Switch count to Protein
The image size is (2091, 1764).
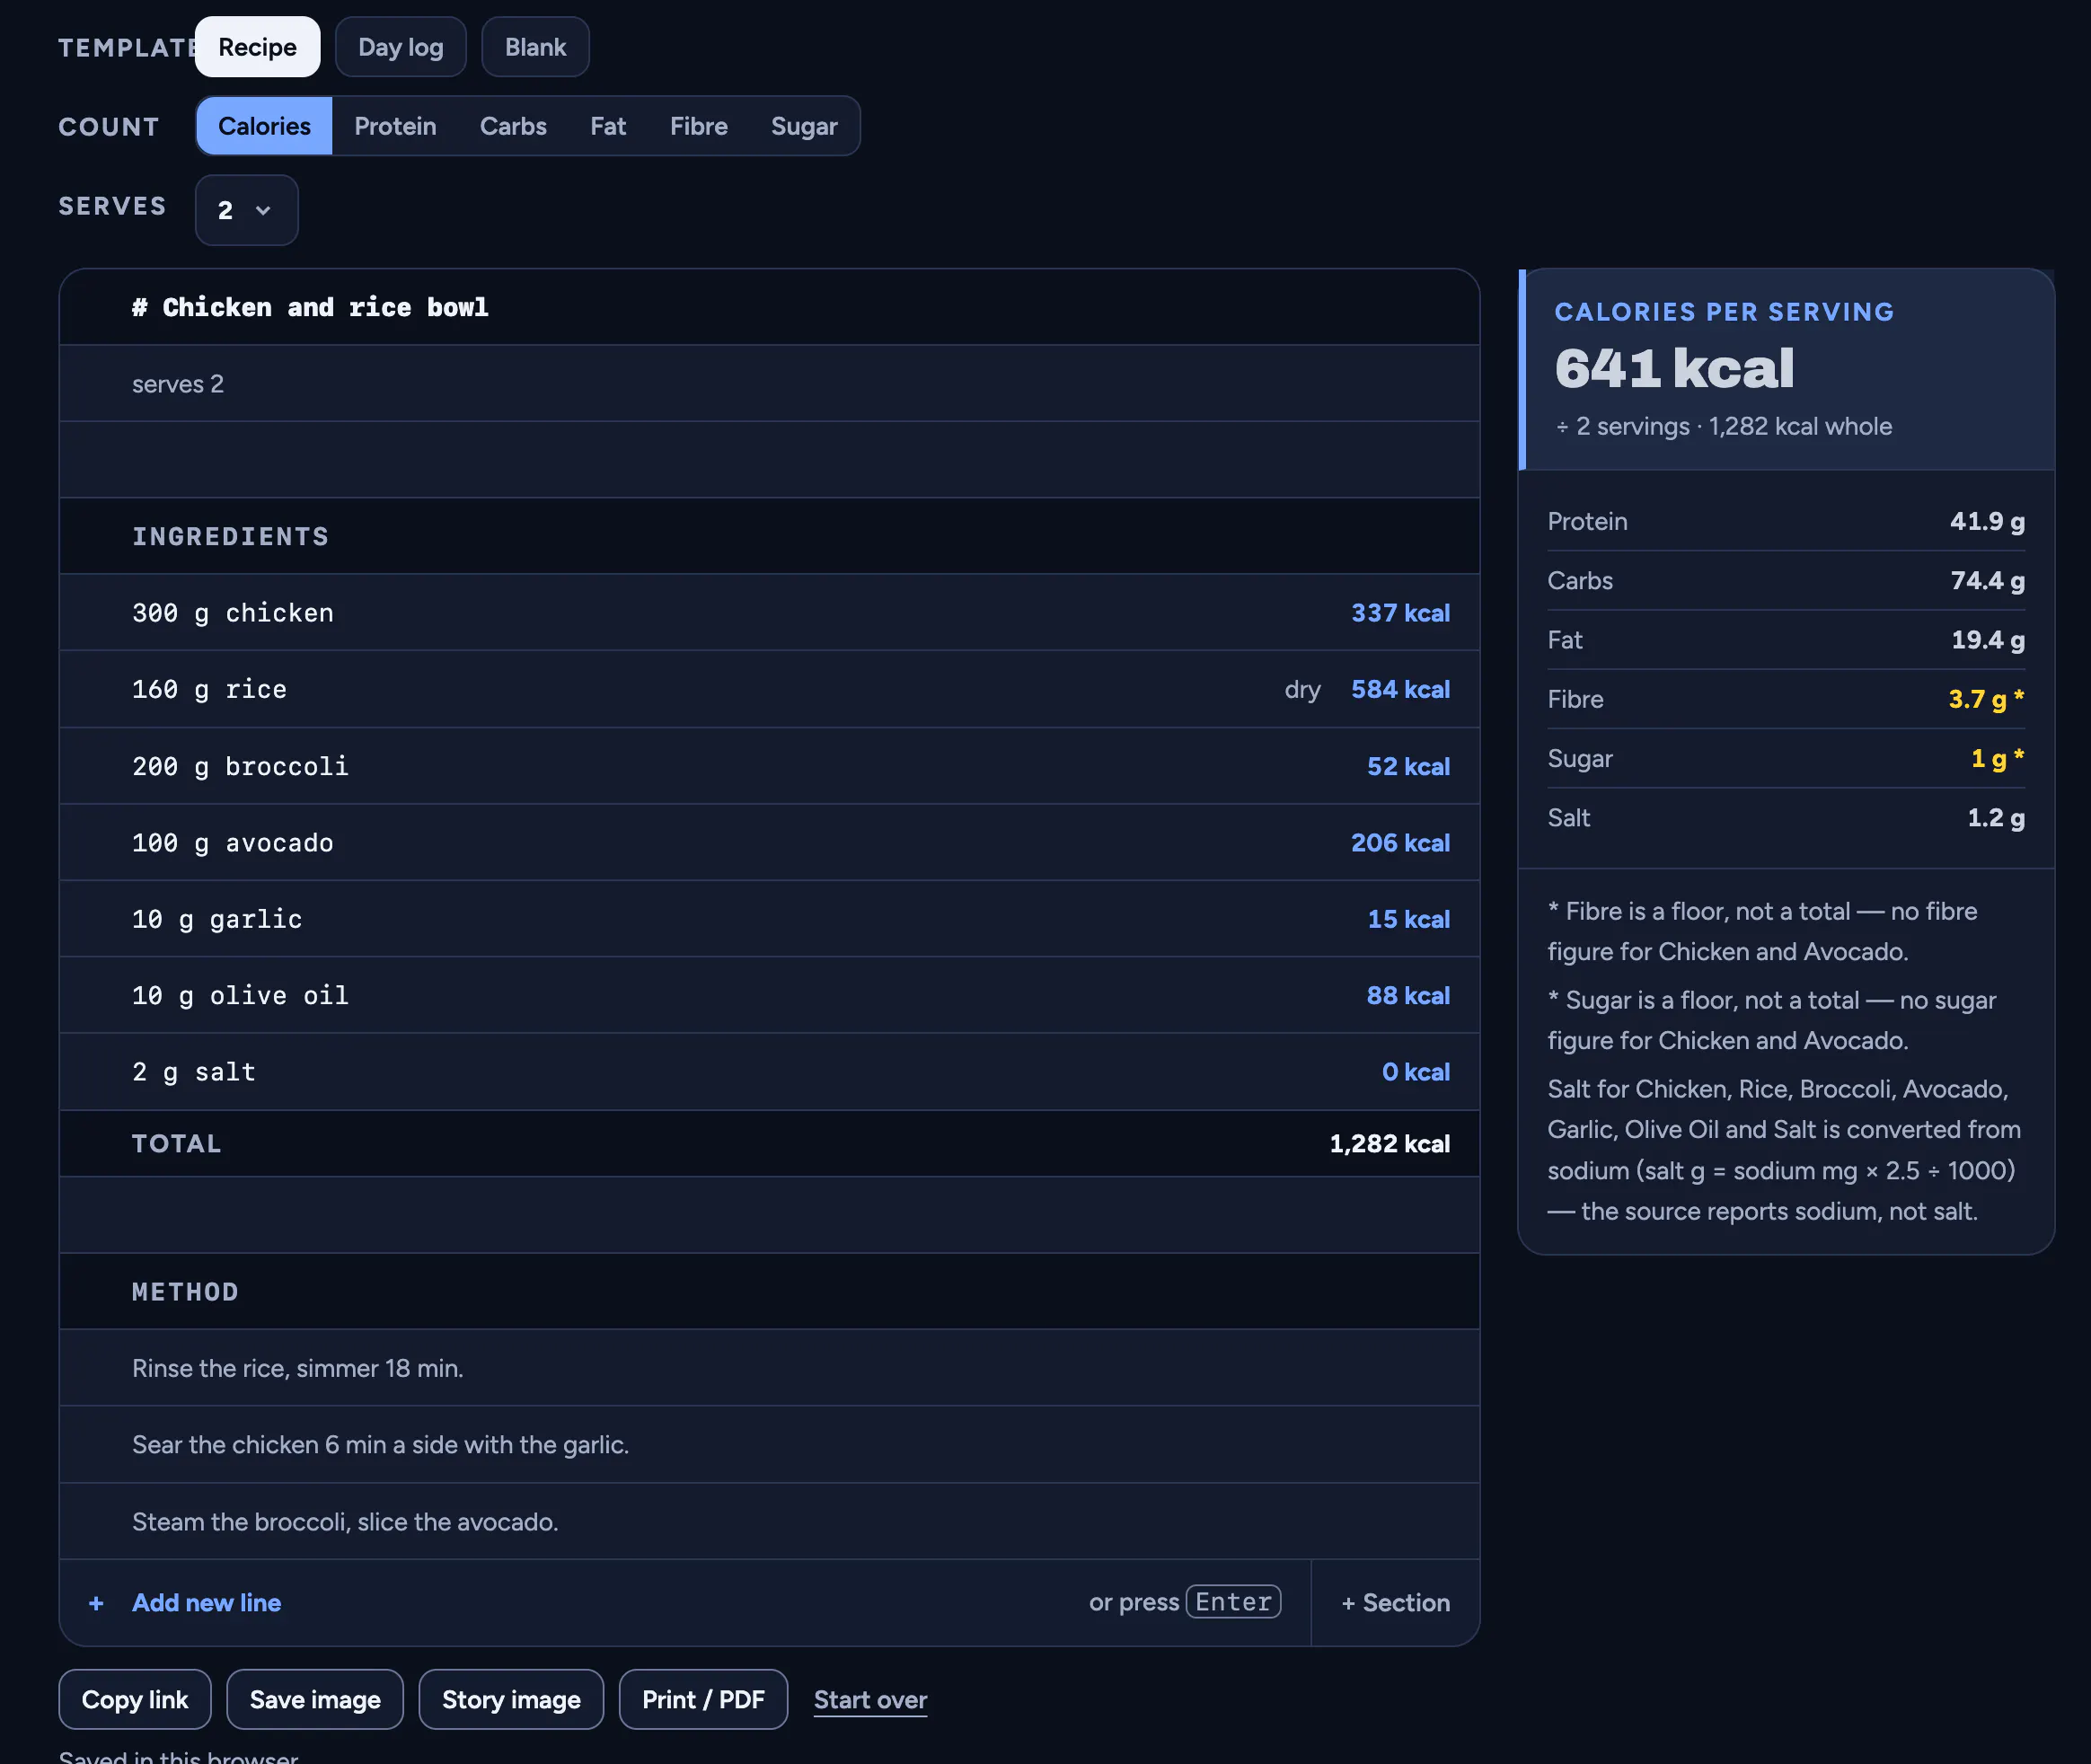pos(395,126)
